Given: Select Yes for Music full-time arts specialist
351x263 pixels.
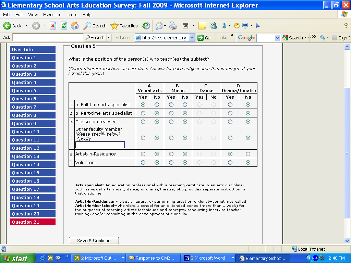Looking at the screenshot, I should click(171, 104).
